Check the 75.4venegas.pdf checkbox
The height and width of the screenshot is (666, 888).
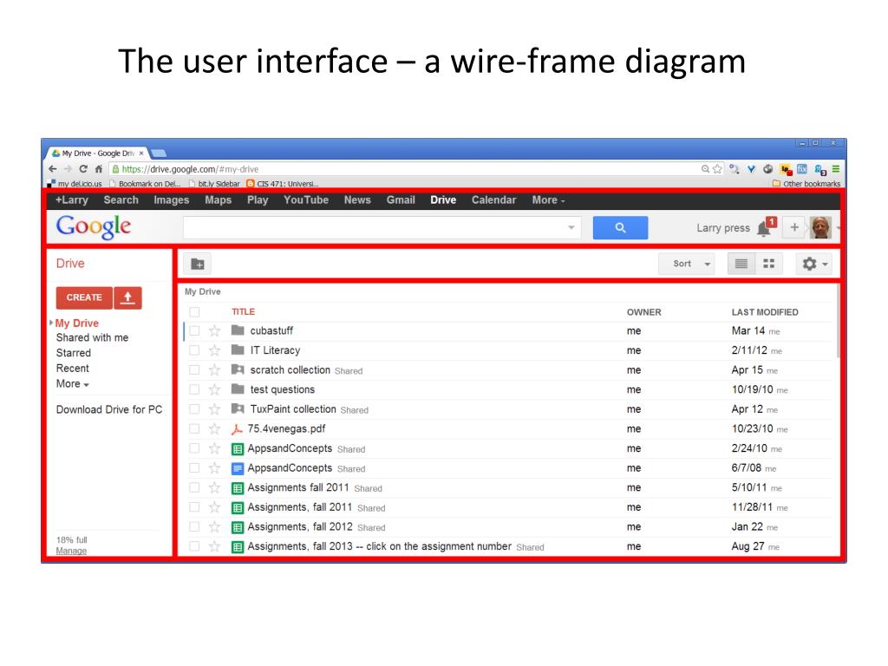point(194,428)
